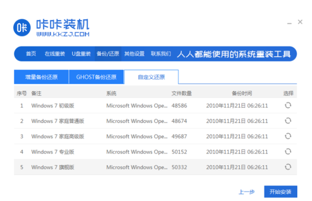The image size is (312, 201).
Task: Click file count 50152
Action: pos(179,152)
